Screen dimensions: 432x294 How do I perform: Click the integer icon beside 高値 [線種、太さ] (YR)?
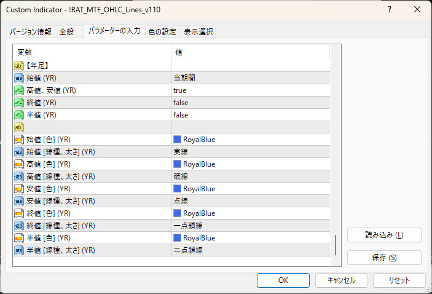click(19, 177)
